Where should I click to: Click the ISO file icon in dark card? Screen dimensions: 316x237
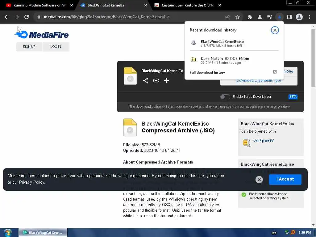[130, 76]
